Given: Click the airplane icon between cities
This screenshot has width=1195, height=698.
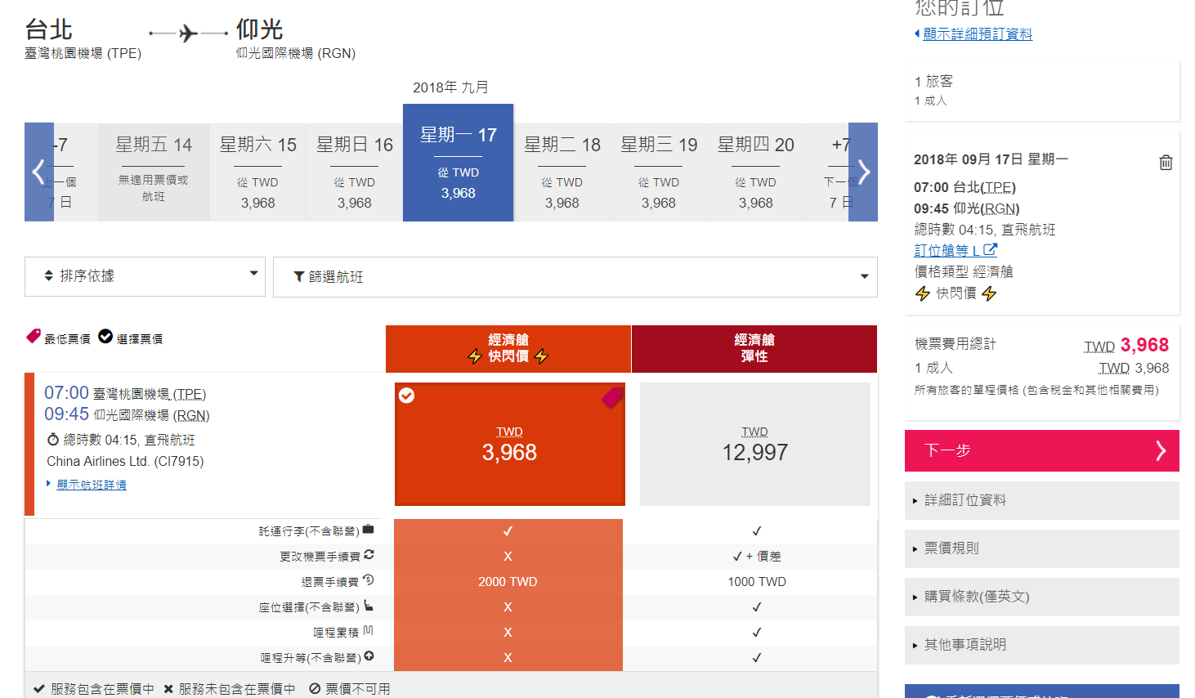Looking at the screenshot, I should pyautogui.click(x=188, y=34).
